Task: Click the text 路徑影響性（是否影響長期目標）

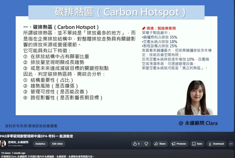Action: pos(67,98)
